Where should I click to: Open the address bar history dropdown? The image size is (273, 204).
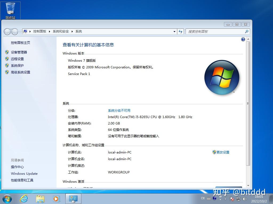click(x=174, y=32)
